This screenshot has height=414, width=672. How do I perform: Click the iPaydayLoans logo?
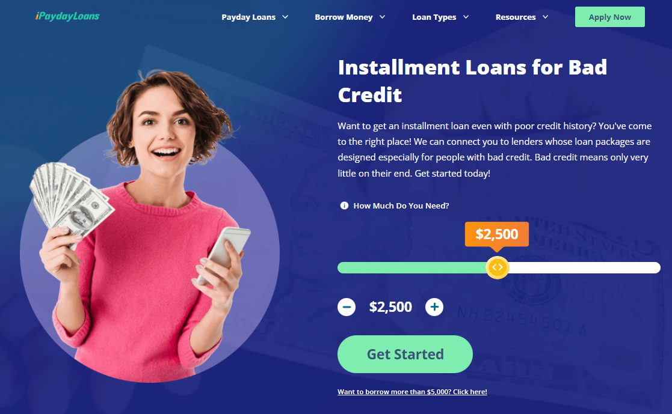(67, 16)
